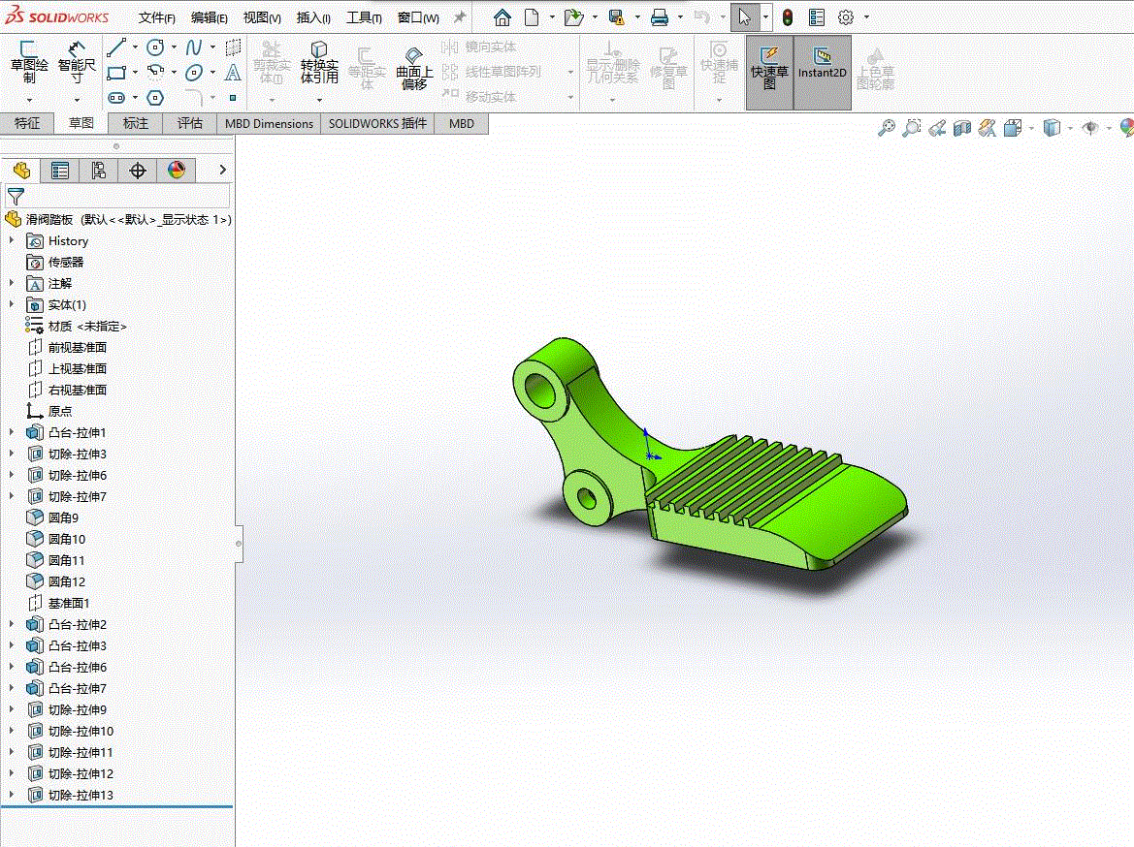Click Section View icon in view toolbar

point(962,128)
